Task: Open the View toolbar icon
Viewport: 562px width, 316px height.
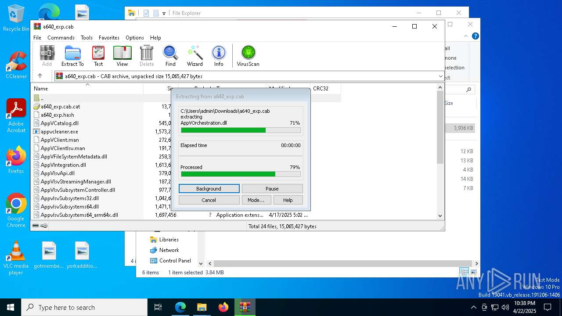Action: [122, 56]
